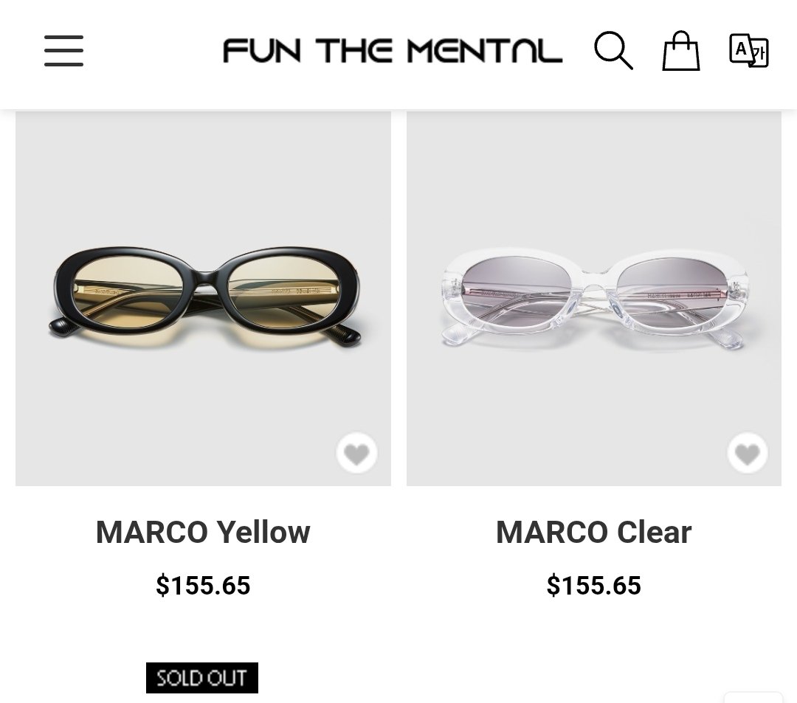
Task: Select the MARCO Clear product title
Action: pyautogui.click(x=593, y=532)
